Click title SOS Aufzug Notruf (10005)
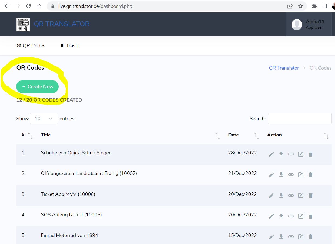The height and width of the screenshot is (244, 335). (x=71, y=215)
